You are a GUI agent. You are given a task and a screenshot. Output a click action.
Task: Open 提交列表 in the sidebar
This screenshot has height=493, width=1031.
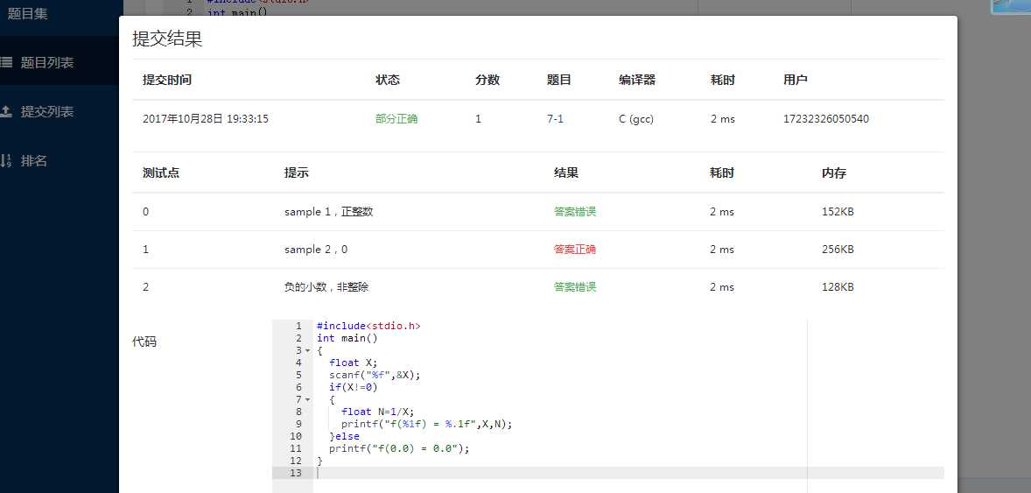(x=46, y=111)
